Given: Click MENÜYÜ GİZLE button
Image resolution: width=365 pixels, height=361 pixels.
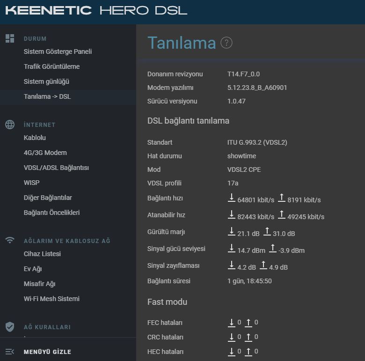Looking at the screenshot, I should [47, 352].
